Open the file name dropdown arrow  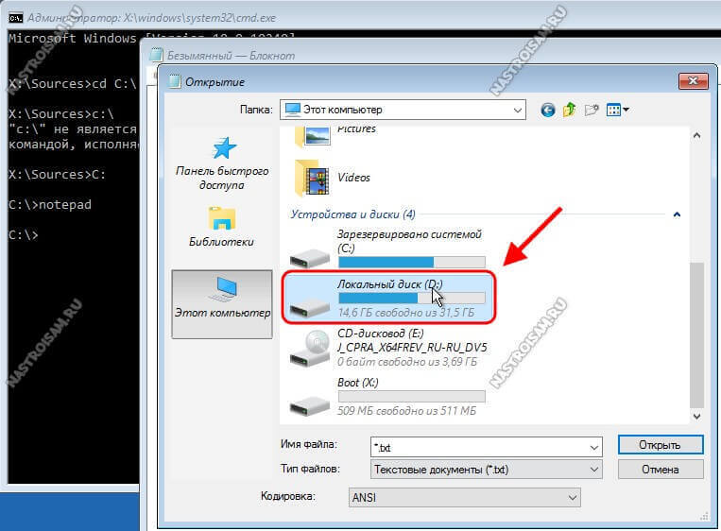coord(593,447)
